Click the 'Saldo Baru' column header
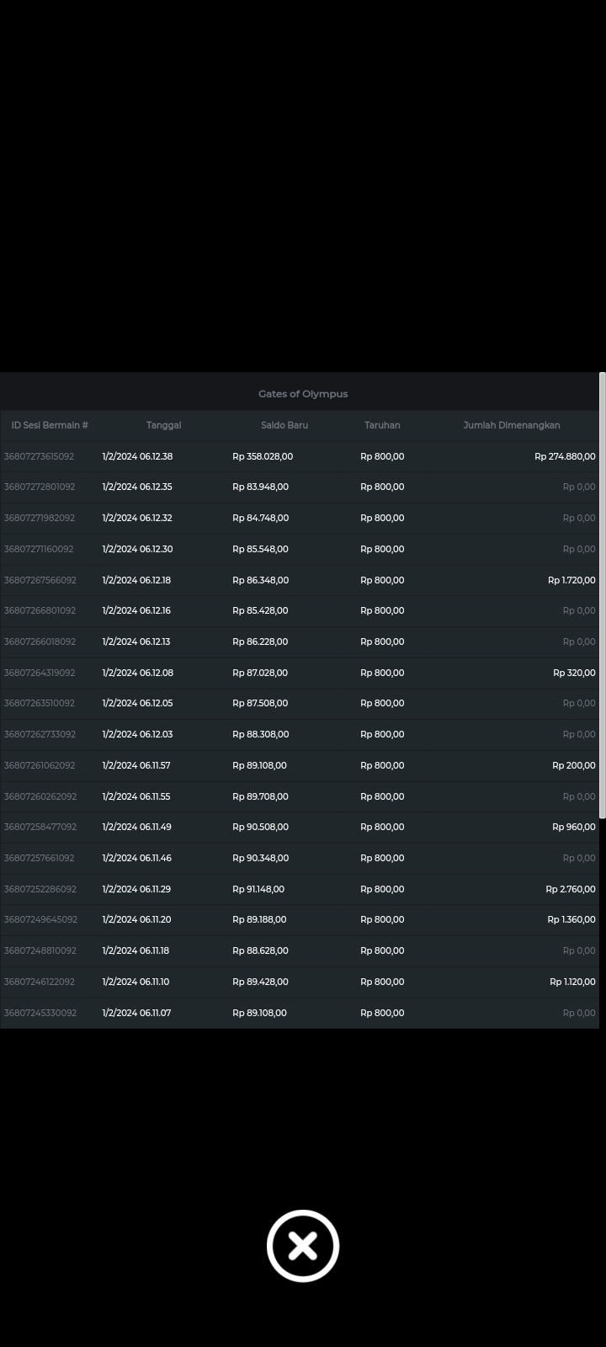 [284, 425]
